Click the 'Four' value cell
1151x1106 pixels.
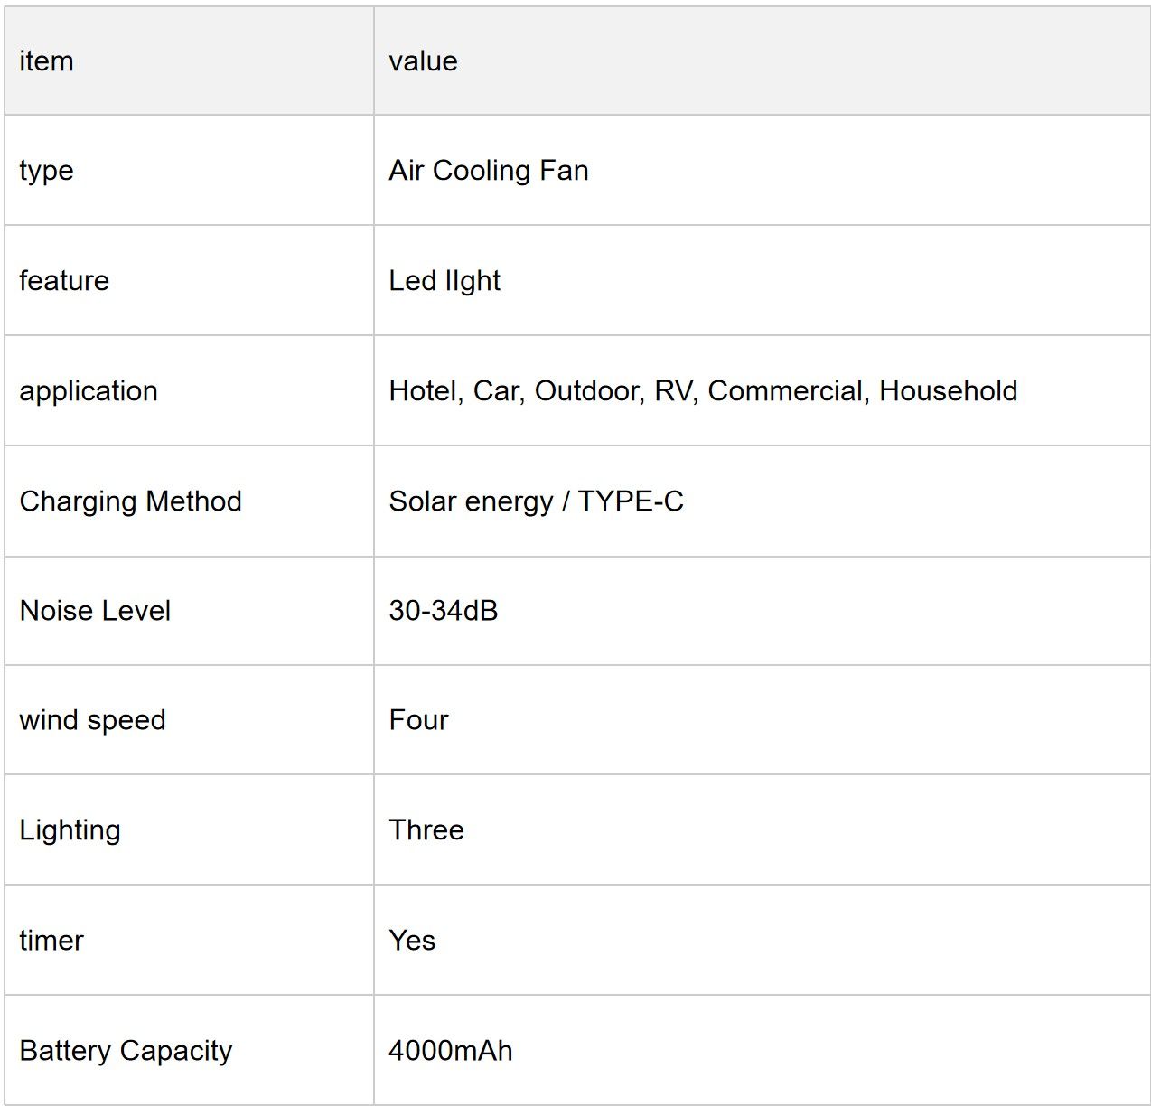pyautogui.click(x=763, y=720)
